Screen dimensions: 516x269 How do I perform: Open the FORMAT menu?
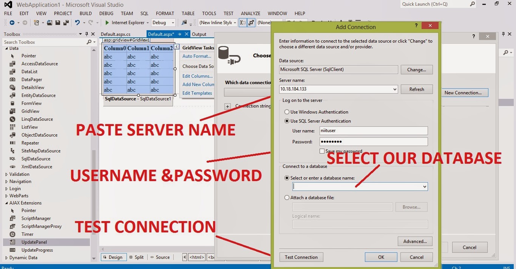pyautogui.click(x=165, y=13)
